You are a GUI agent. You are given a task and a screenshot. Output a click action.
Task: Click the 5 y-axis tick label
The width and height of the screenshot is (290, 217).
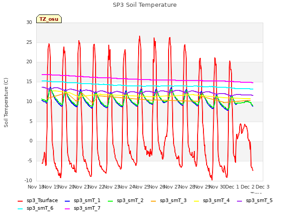(31, 121)
